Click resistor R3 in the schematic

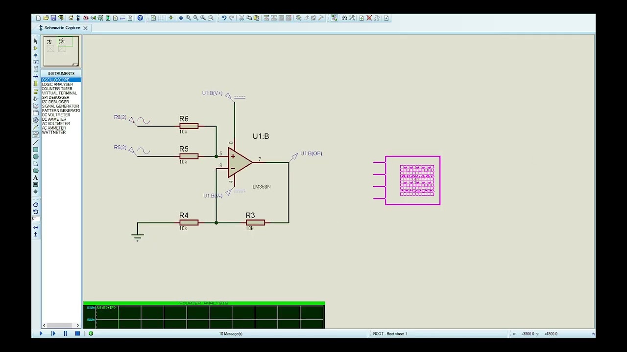255,223
